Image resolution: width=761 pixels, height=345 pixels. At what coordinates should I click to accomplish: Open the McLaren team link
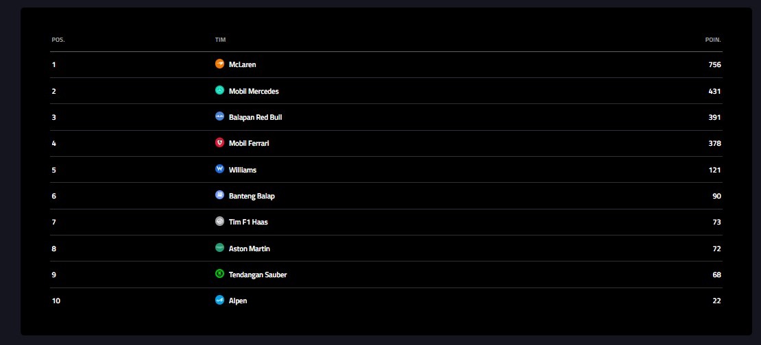[x=242, y=64]
